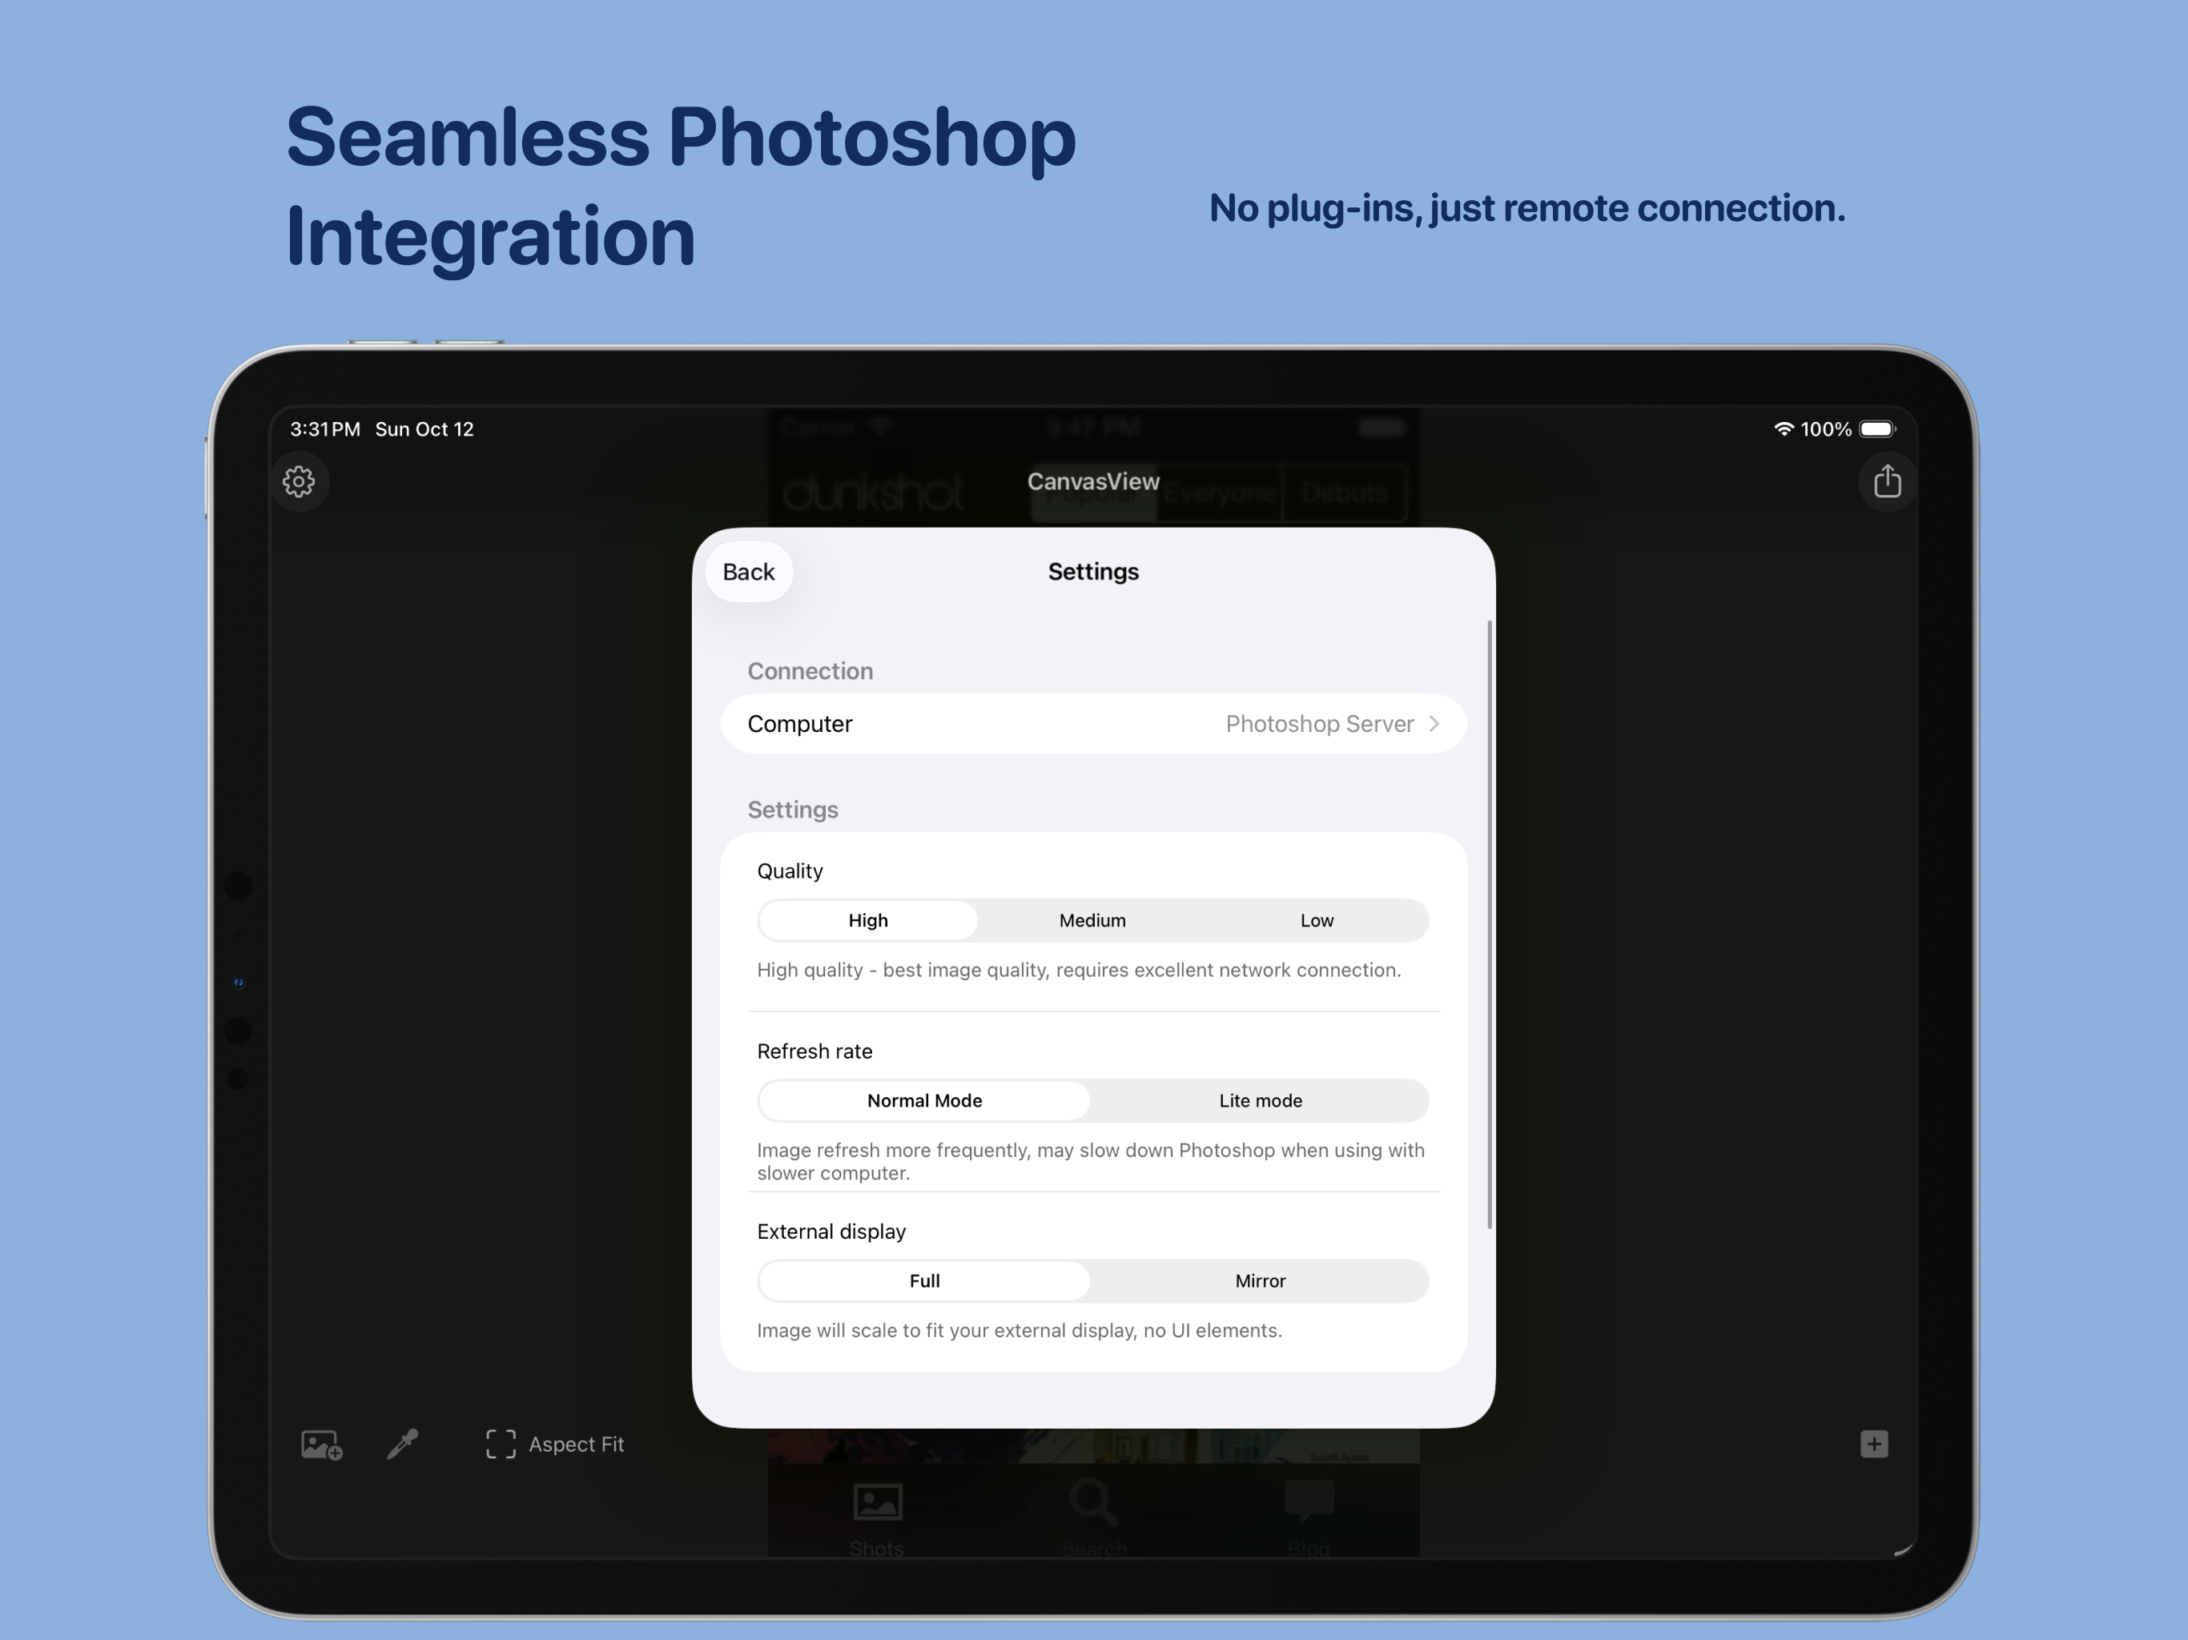Tap the Back button
2188x1640 pixels.
click(749, 572)
